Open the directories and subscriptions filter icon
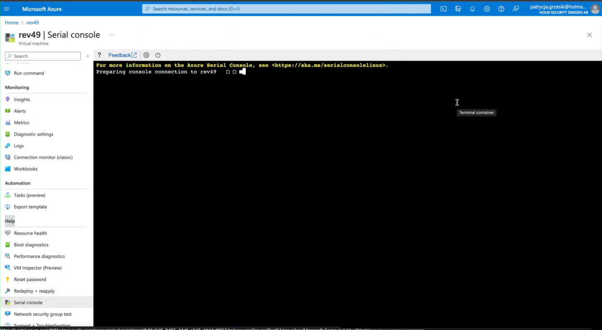Image resolution: width=602 pixels, height=330 pixels. [x=458, y=9]
